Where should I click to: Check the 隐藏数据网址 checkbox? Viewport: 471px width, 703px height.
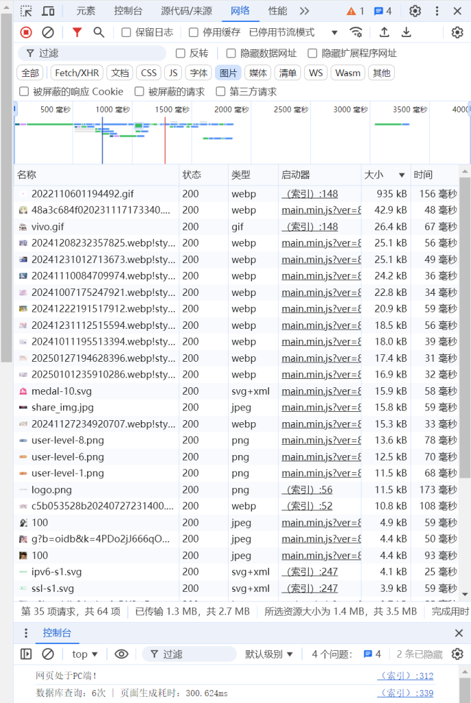coord(231,54)
